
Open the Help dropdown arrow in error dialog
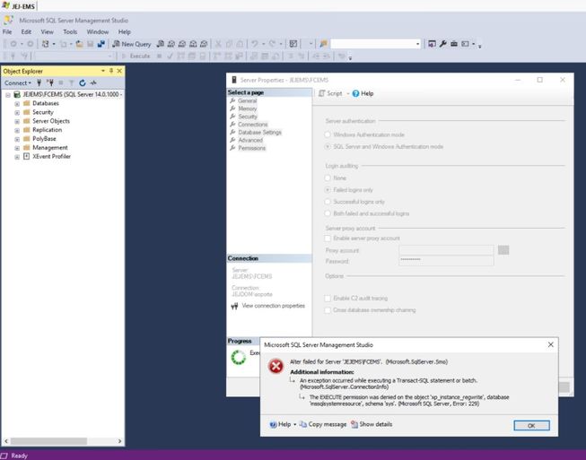click(x=294, y=424)
